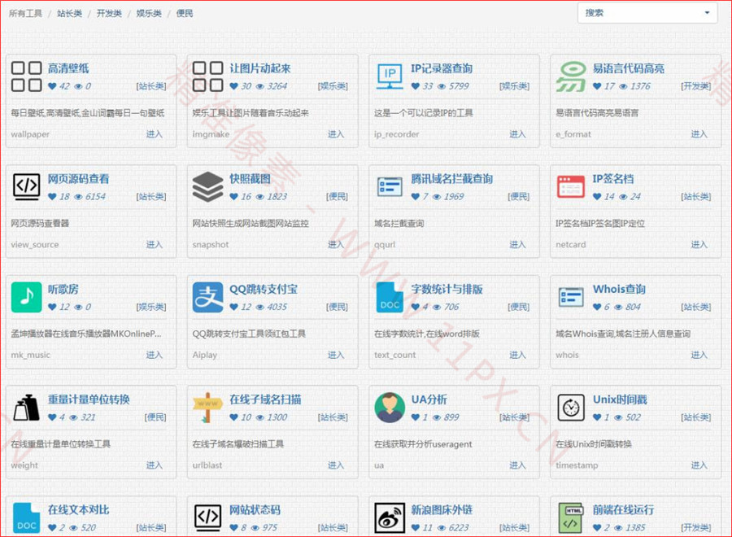732x537 pixels.
Task: Like 高清壁纸 via its heart icon
Action: point(52,86)
